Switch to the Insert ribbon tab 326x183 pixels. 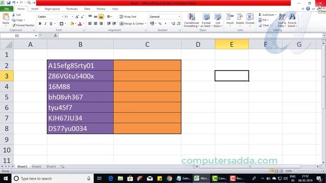[35, 9]
